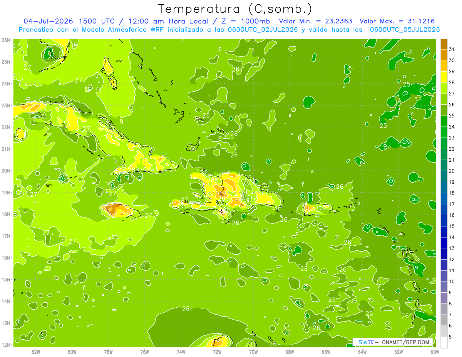462x357 pixels.
Task: Click the 18N latitude axis label
Action: [6, 214]
